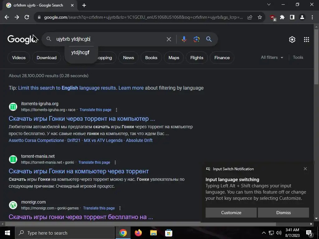Focus the Chrome address bar URL

(x=143, y=17)
